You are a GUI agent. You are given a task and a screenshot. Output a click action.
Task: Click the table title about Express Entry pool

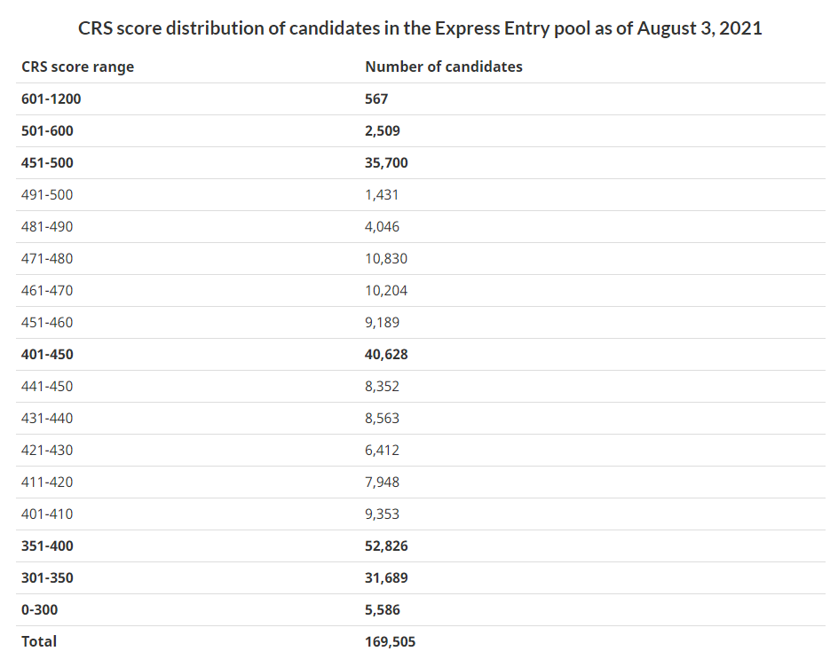tap(420, 27)
